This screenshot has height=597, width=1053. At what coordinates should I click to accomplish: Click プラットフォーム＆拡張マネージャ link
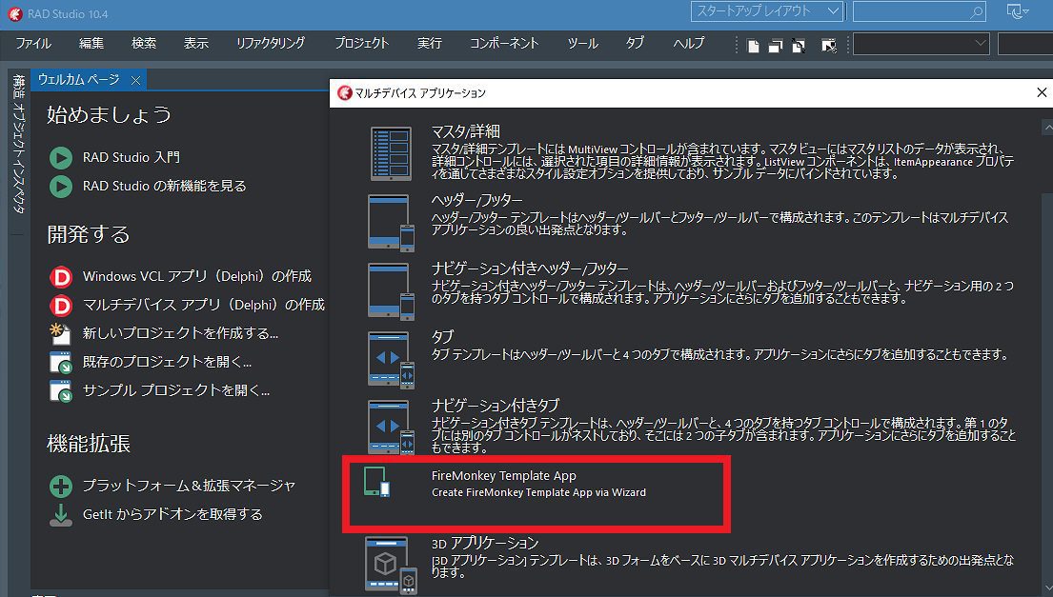tap(189, 486)
